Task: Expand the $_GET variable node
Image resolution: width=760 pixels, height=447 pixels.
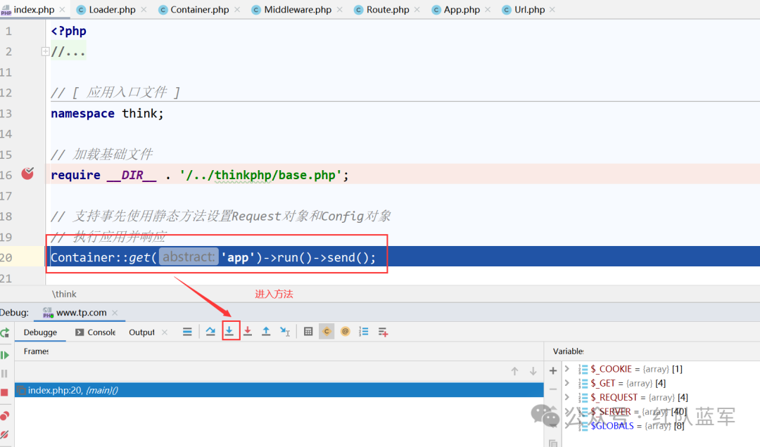Action: click(x=567, y=382)
